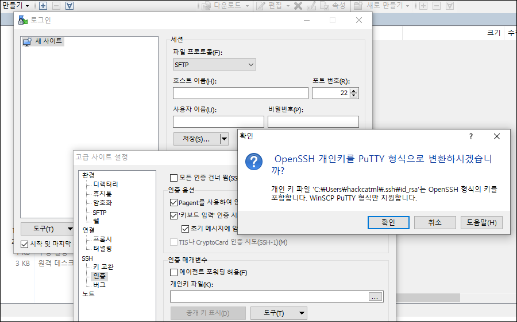Click the minus unselect-files icon in left toolbar
Screen dimensions: 517x322
56,6
